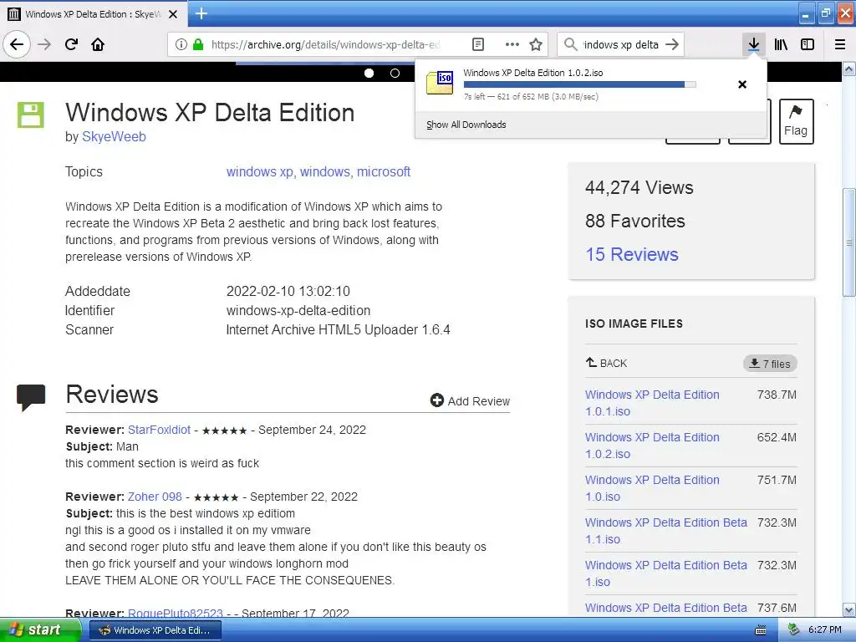Open a new tab with plus button

tap(201, 13)
